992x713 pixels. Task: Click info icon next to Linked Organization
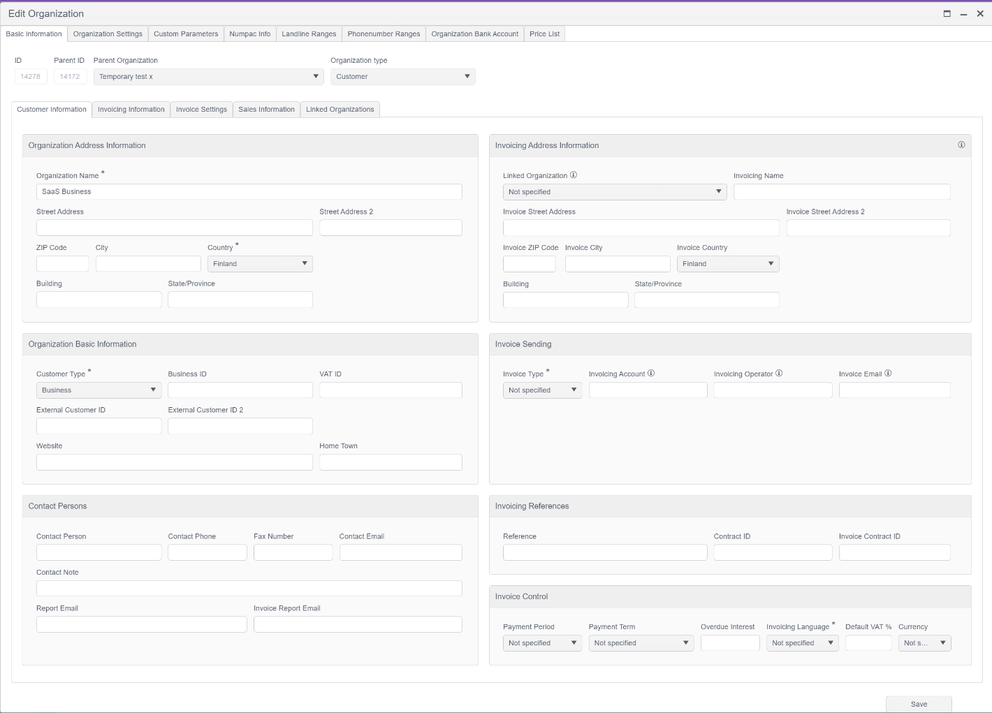click(574, 175)
